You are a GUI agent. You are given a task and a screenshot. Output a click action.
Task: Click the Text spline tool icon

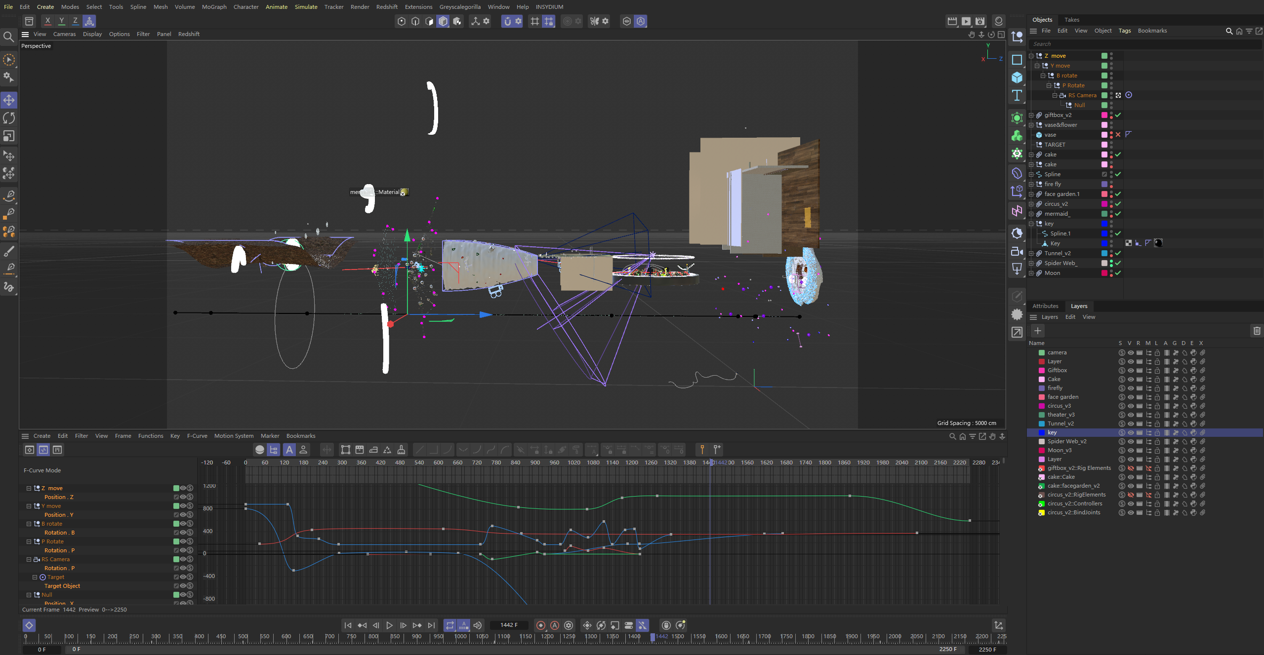click(1017, 95)
